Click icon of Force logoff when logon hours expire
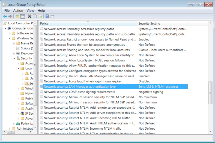 [x=41, y=81]
